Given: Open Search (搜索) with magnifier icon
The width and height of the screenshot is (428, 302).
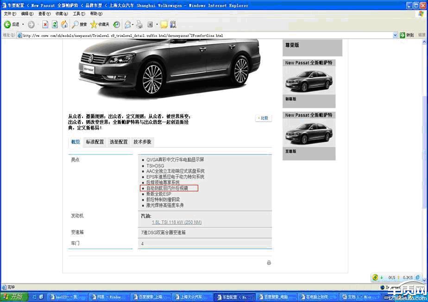Looking at the screenshot, I should [79, 25].
